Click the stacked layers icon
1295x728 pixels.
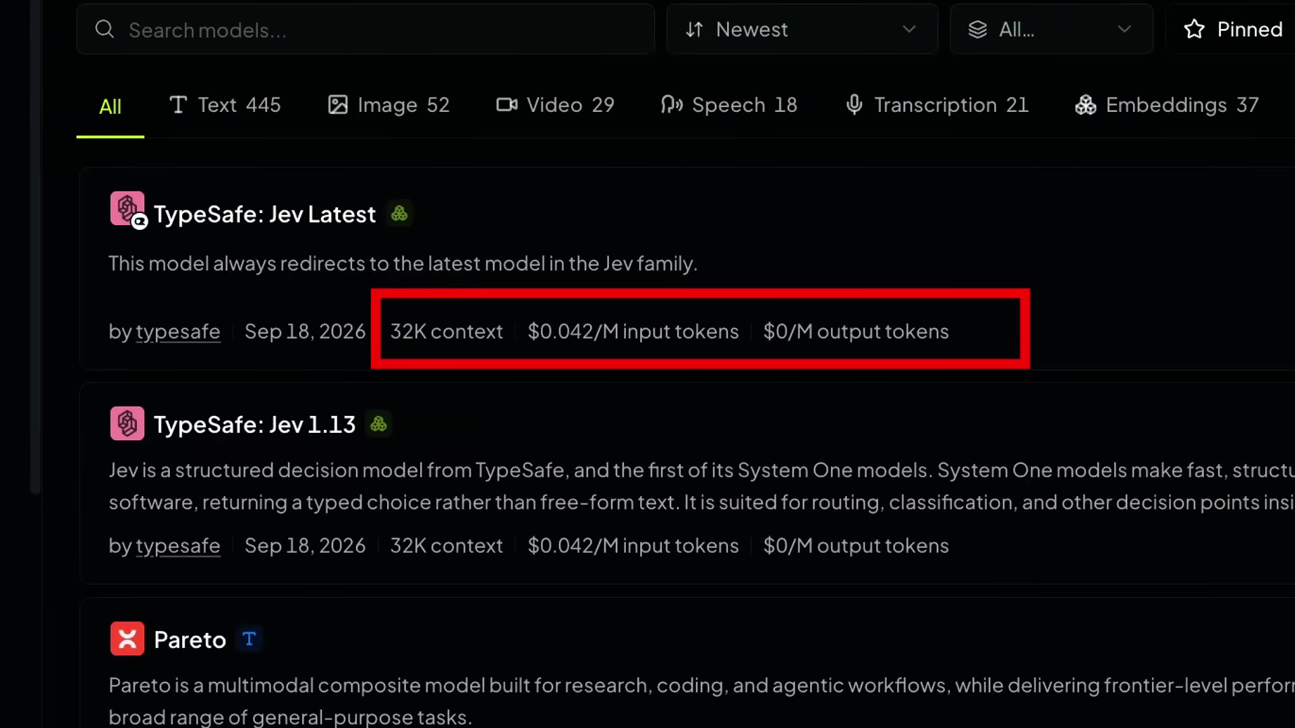tap(978, 30)
